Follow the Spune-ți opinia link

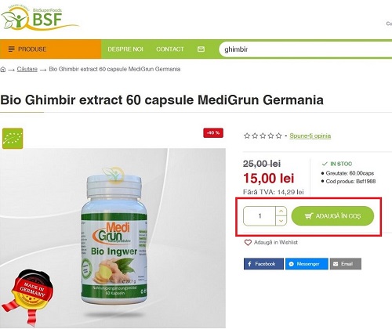(x=310, y=136)
